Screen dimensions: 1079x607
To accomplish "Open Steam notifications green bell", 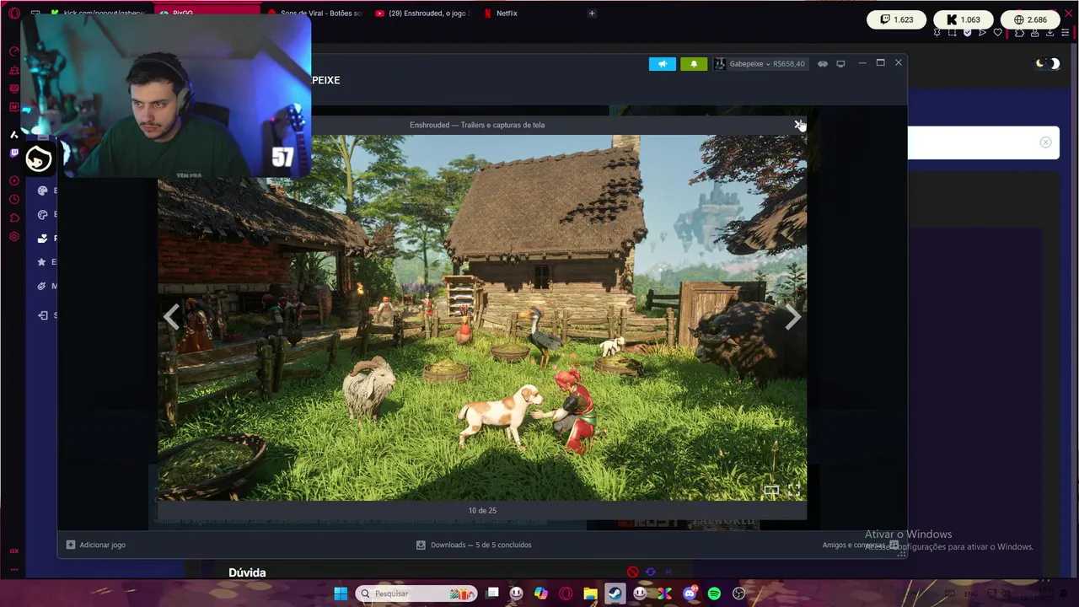I will [x=694, y=64].
